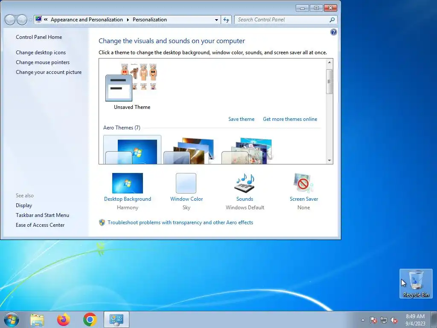The image size is (437, 328).
Task: Click the muted volume tray icon
Action: point(394,320)
